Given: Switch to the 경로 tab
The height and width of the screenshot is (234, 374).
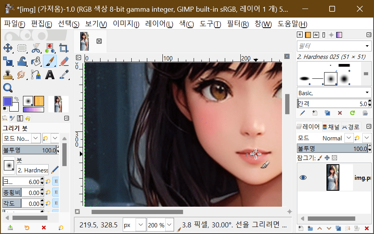Looking at the screenshot, I should pos(351,127).
